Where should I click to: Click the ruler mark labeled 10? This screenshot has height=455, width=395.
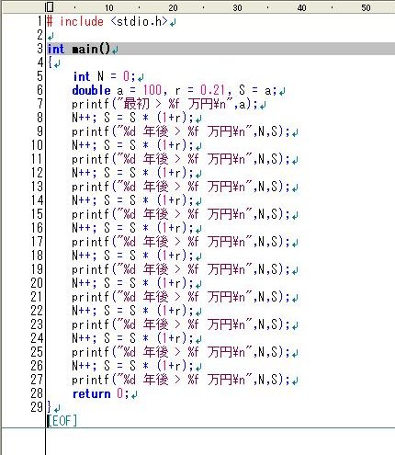pyautogui.click(x=109, y=8)
